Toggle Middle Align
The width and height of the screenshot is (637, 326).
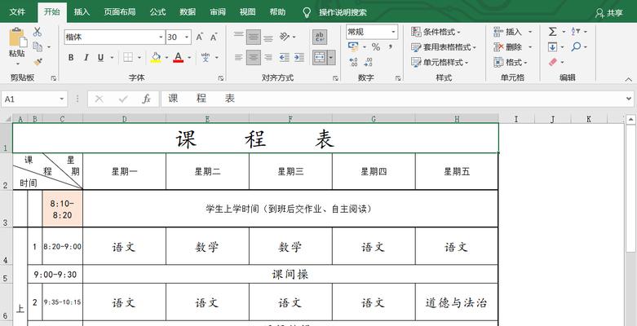[254, 37]
